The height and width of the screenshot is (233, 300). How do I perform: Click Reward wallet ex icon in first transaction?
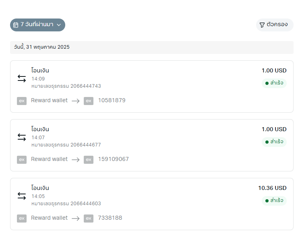pos(22,101)
